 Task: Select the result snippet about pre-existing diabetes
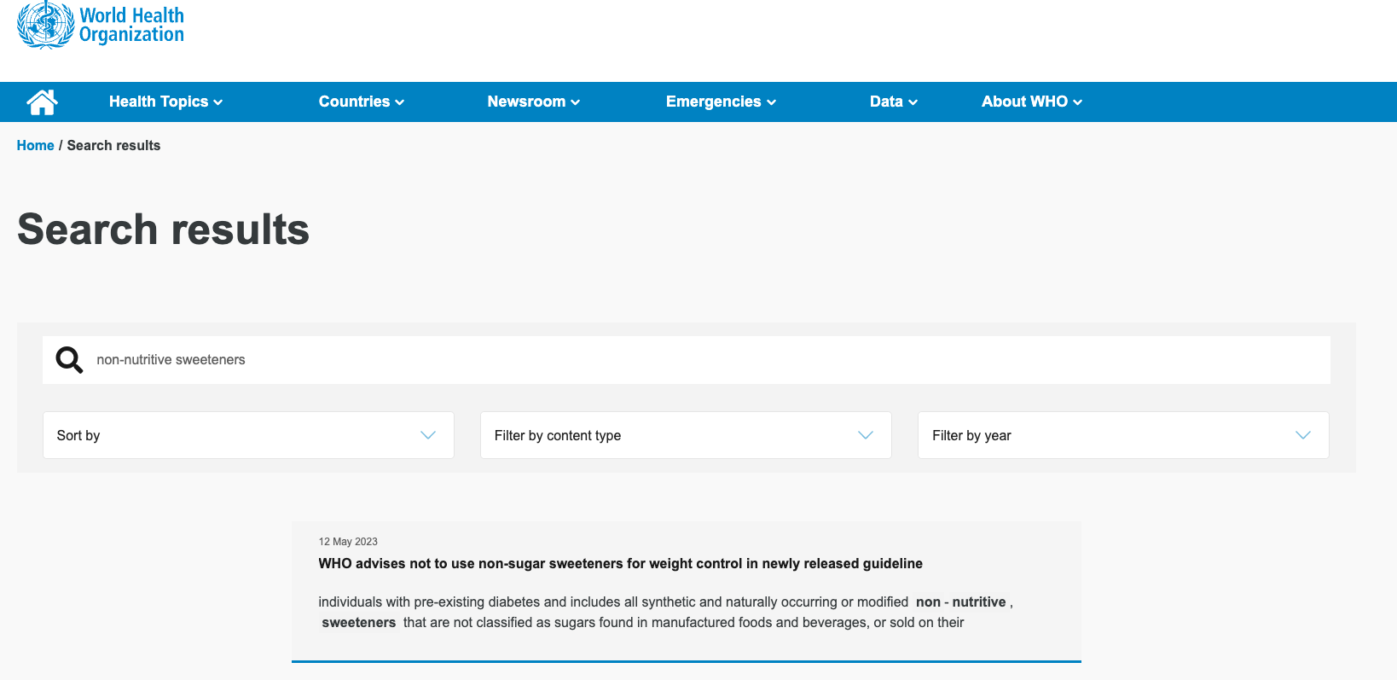(665, 613)
